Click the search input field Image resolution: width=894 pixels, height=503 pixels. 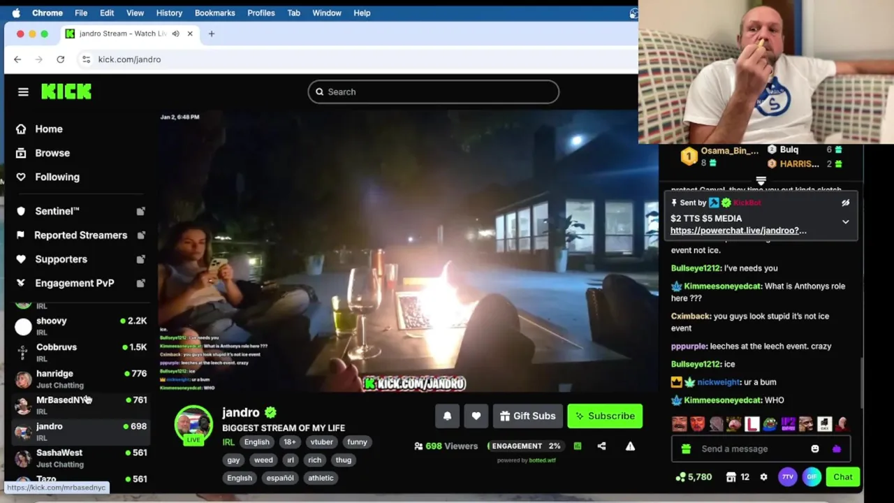tap(433, 92)
